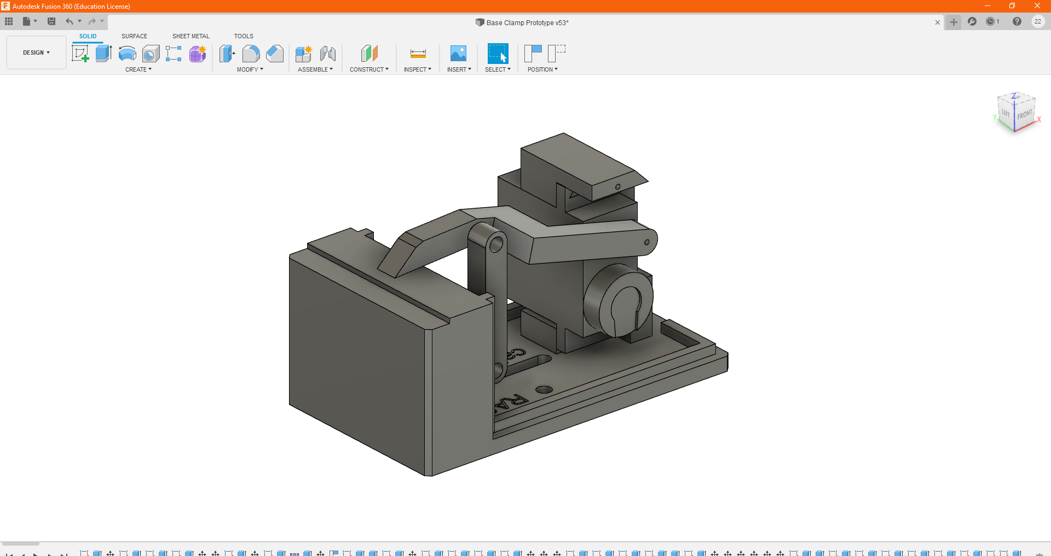Select the Base Clamp Prototype v53 document tab
1051x556 pixels.
pos(522,22)
